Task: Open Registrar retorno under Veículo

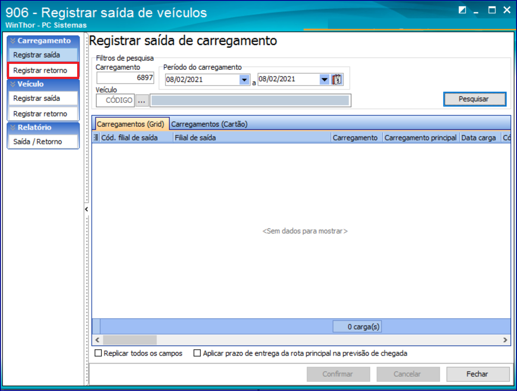Action: (x=43, y=114)
